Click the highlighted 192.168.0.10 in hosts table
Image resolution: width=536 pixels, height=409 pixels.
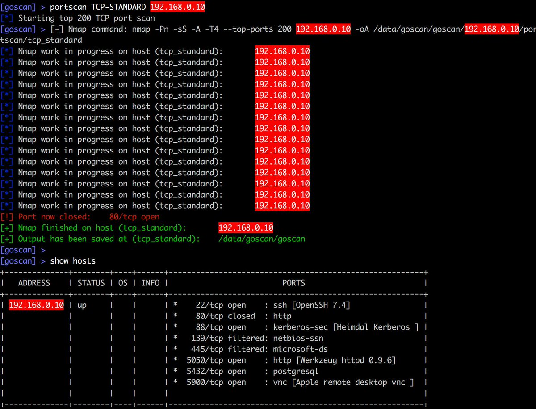click(x=36, y=305)
